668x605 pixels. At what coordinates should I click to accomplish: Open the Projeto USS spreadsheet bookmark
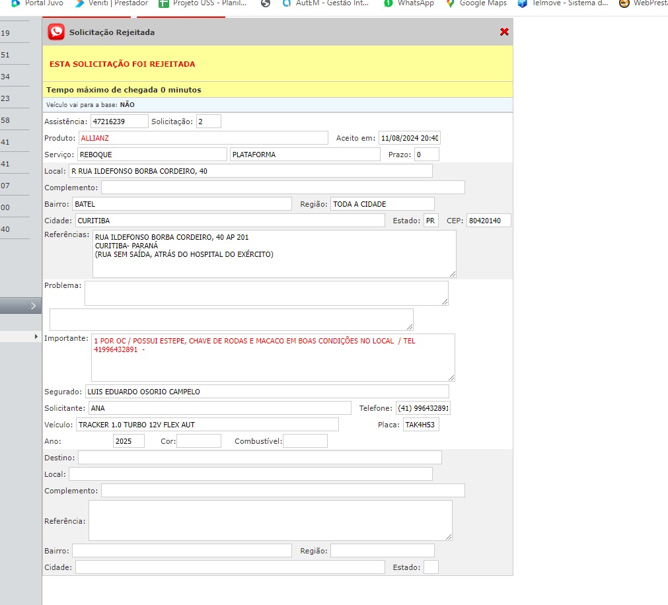pos(202,3)
